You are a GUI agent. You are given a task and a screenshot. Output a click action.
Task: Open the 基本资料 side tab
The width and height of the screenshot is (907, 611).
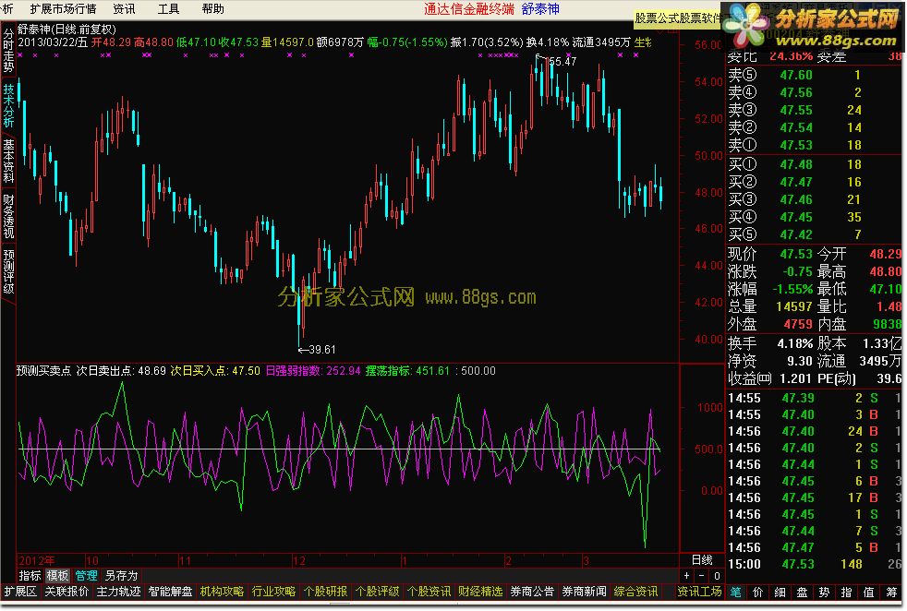point(8,160)
